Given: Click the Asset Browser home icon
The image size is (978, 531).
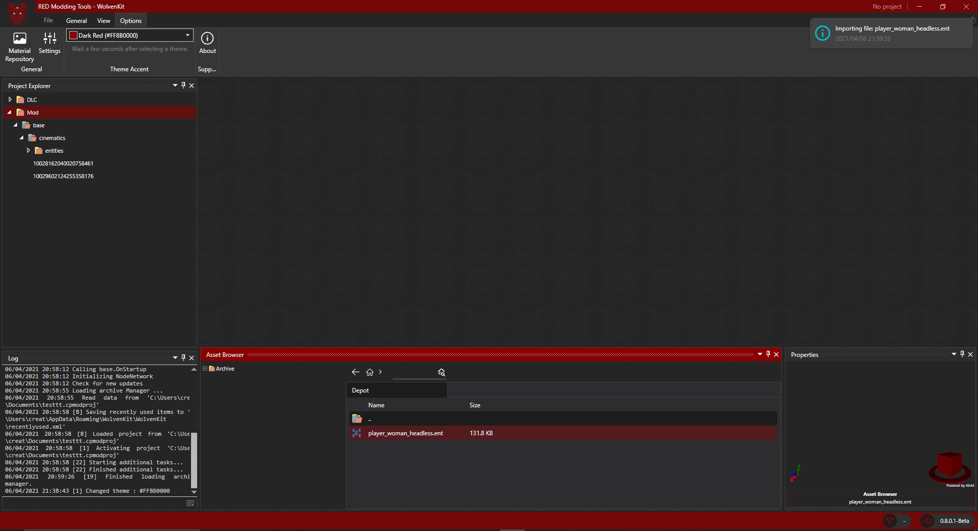Looking at the screenshot, I should click(x=370, y=372).
